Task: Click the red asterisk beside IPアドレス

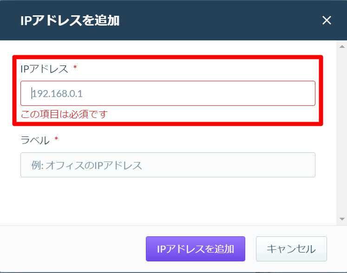Action: [x=75, y=67]
